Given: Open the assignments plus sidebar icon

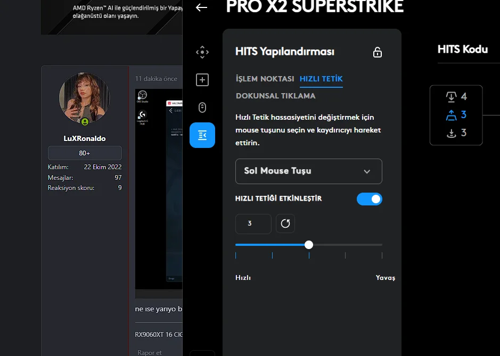Looking at the screenshot, I should [x=202, y=80].
